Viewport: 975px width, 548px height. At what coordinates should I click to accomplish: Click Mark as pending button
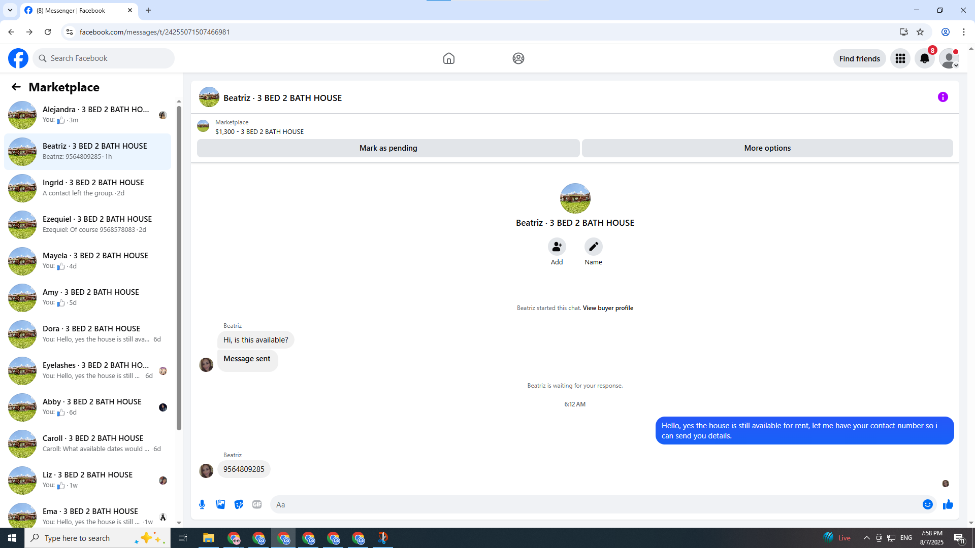click(x=388, y=148)
